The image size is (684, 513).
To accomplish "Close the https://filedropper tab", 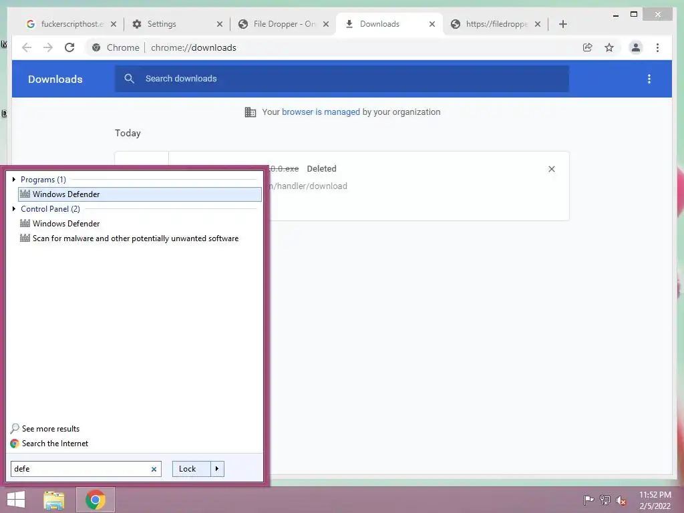I will (x=538, y=24).
